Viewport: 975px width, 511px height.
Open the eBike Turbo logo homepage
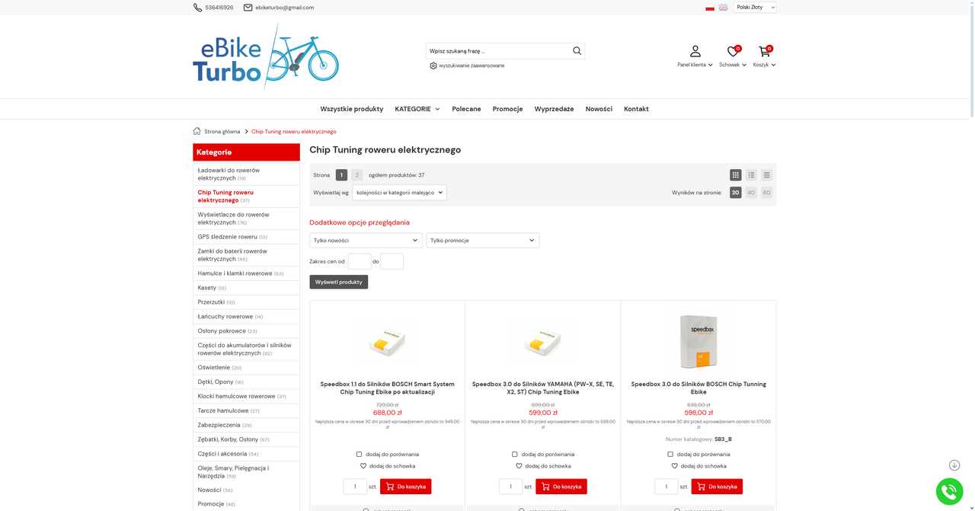click(266, 56)
